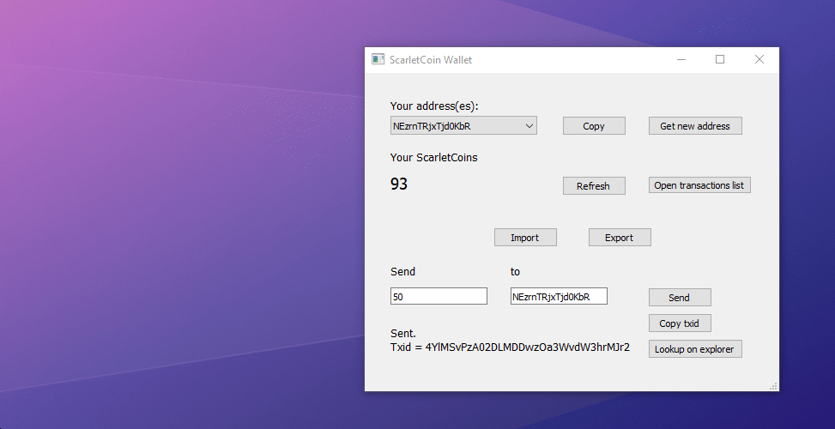Image resolution: width=835 pixels, height=429 pixels.
Task: Copy the selected wallet address
Action: click(594, 126)
